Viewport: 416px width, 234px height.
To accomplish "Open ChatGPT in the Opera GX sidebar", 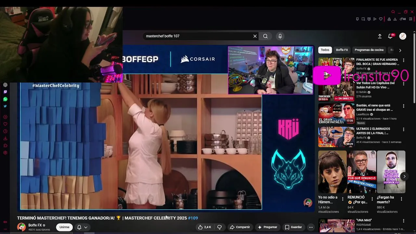I will click(x=5, y=85).
